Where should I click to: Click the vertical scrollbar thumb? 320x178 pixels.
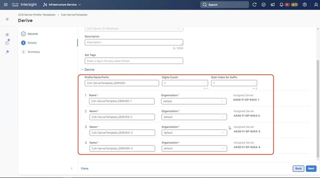(318, 109)
